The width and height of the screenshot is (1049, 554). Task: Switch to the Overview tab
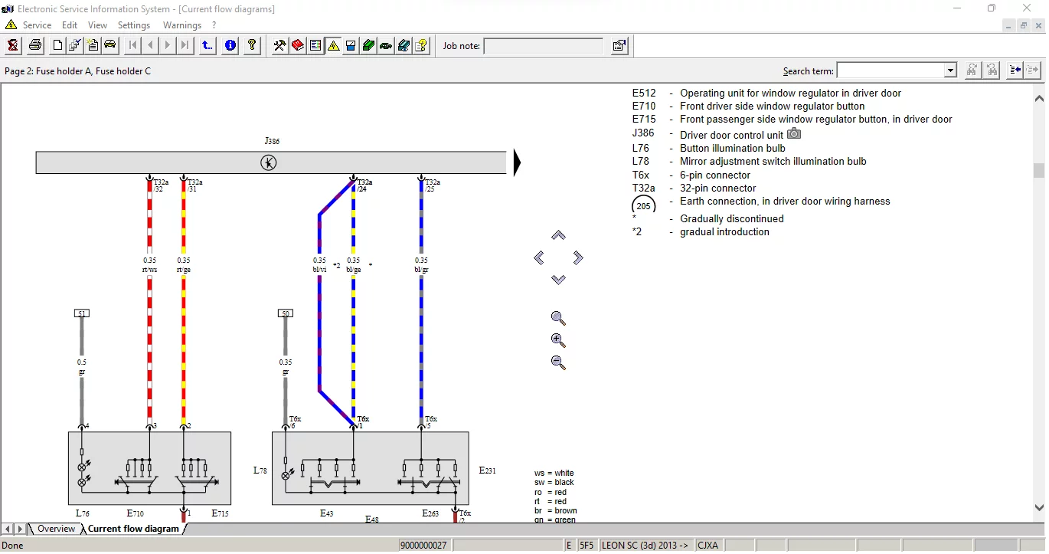click(56, 529)
